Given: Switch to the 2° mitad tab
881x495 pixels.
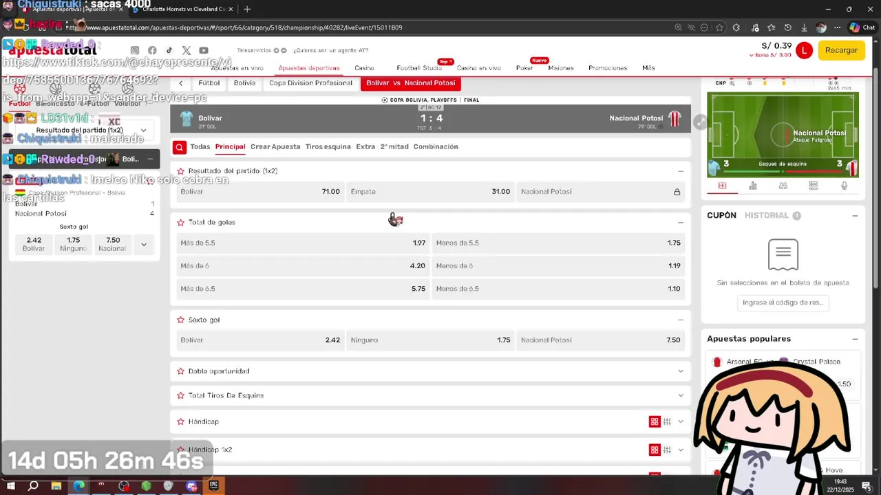Looking at the screenshot, I should pos(394,147).
